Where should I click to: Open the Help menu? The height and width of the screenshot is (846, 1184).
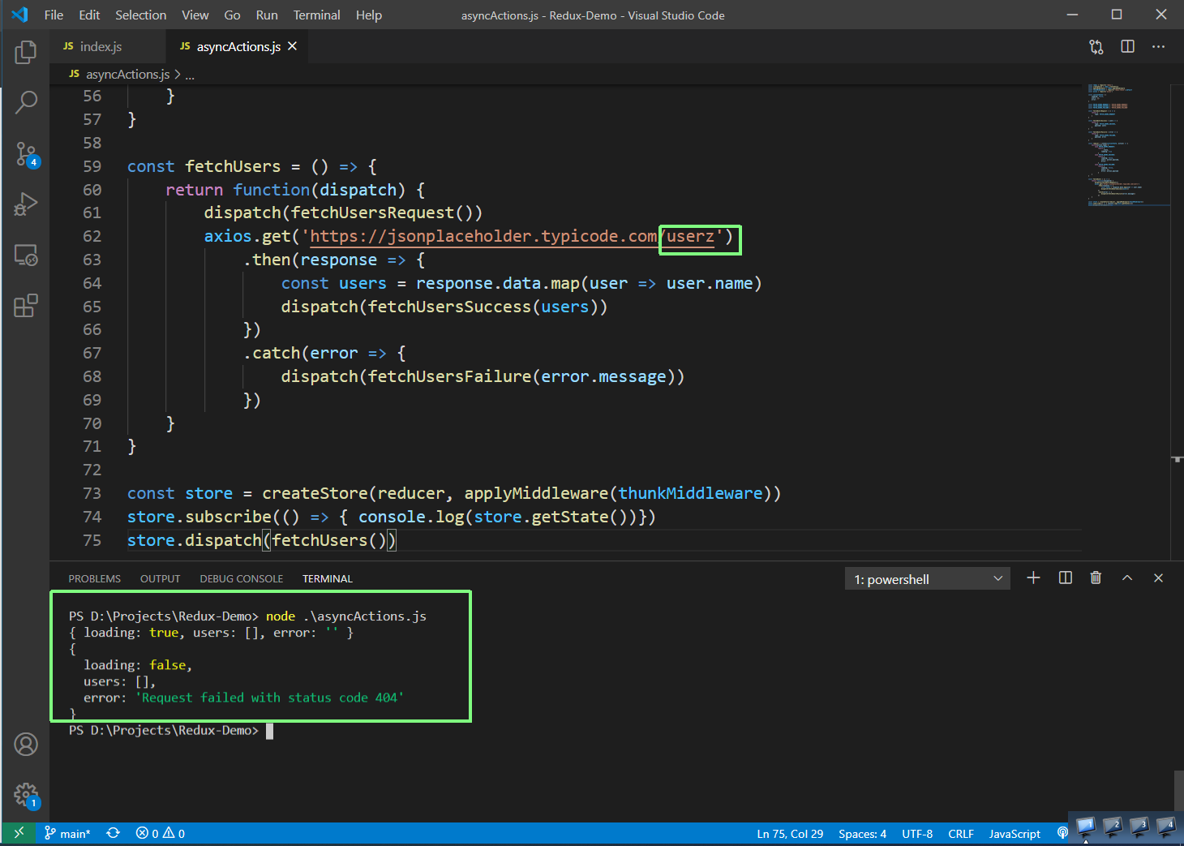368,15
